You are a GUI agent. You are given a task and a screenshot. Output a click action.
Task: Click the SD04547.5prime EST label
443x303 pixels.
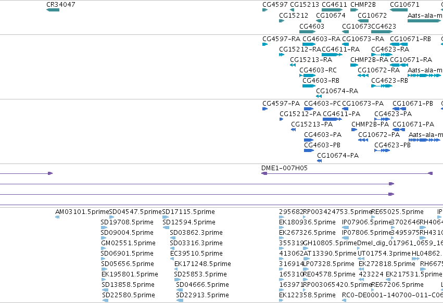135,212
